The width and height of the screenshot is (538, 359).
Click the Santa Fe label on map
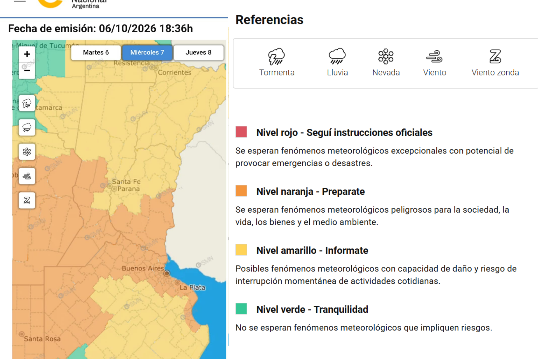(x=126, y=181)
